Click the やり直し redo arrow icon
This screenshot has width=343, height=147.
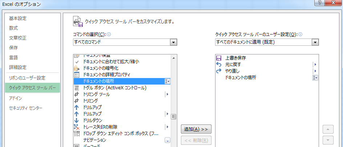(x=218, y=71)
